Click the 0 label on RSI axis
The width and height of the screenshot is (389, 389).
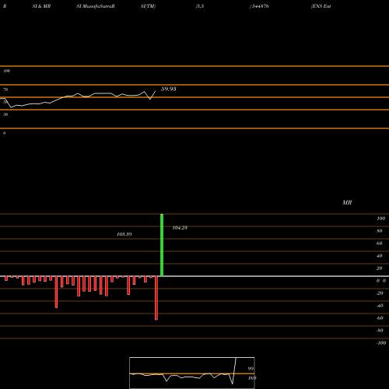tap(4, 133)
